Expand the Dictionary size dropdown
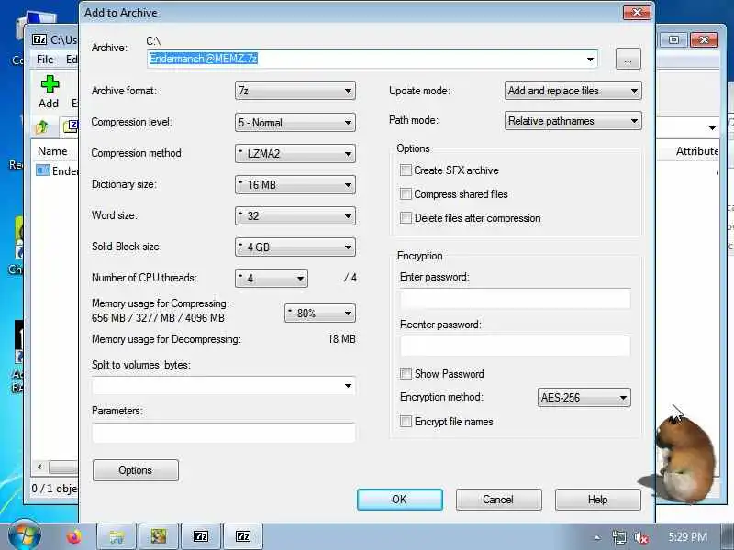 [x=295, y=185]
